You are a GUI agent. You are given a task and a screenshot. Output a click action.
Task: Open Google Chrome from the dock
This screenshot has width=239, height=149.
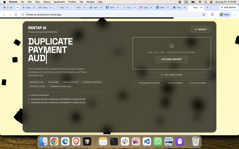pyautogui.click(x=54, y=141)
